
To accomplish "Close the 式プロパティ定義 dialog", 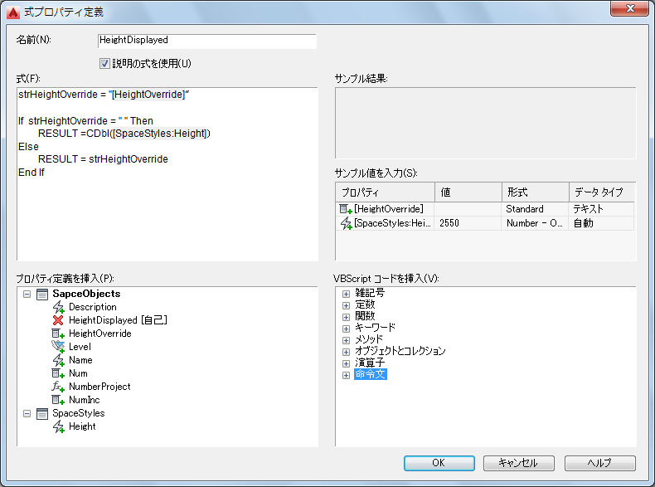I will tap(630, 8).
